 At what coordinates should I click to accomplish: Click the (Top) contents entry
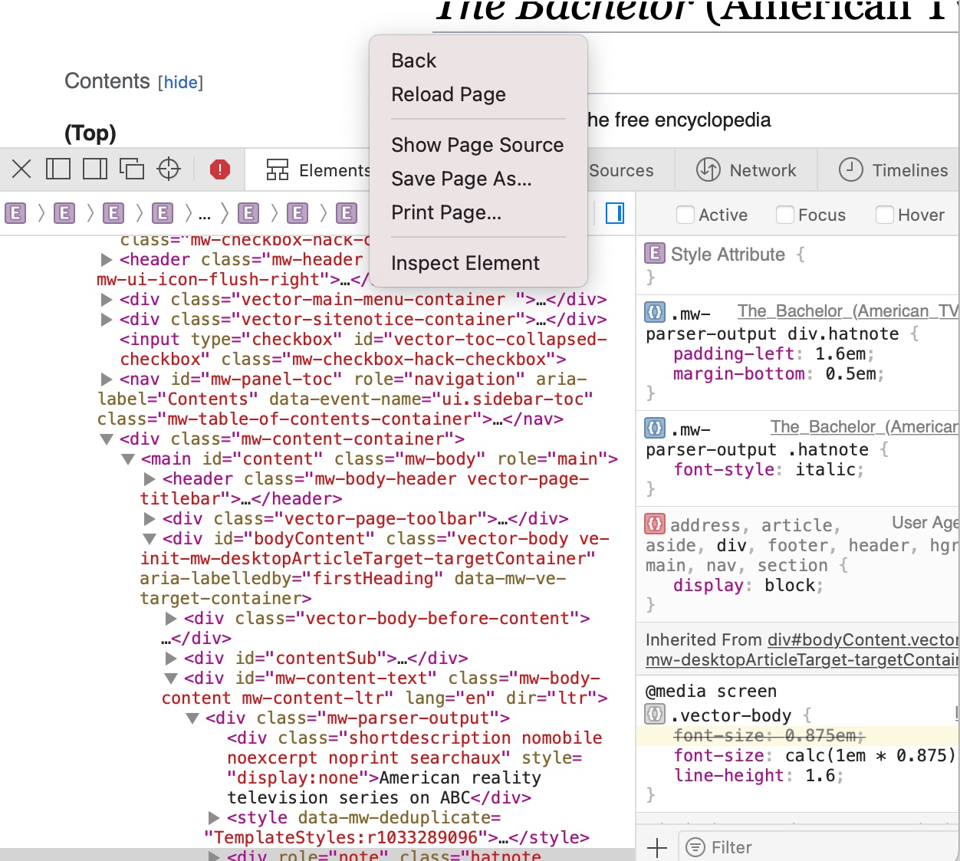[x=90, y=133]
